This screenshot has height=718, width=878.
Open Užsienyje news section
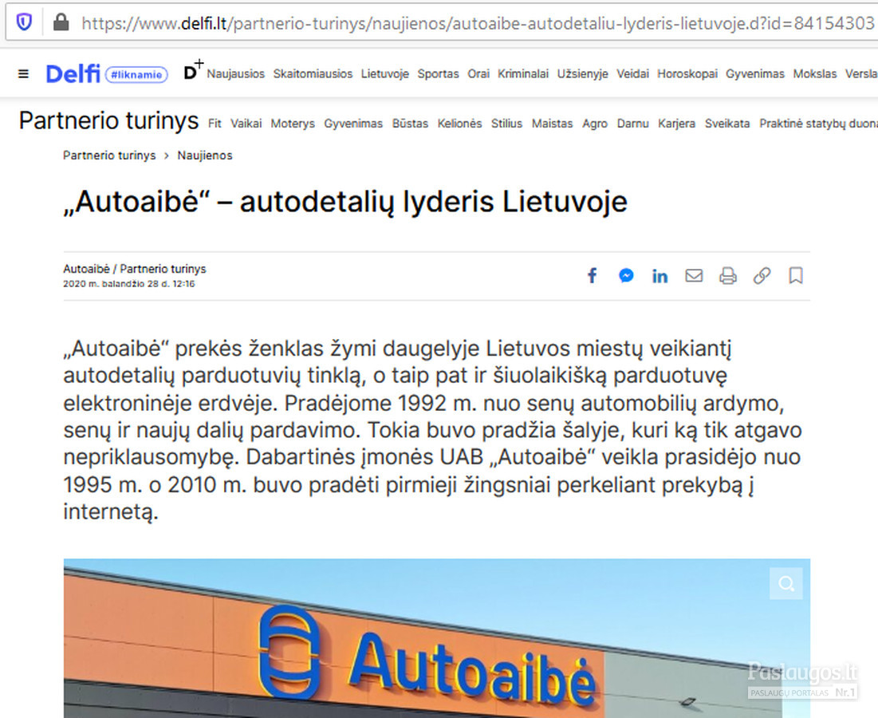(x=582, y=74)
